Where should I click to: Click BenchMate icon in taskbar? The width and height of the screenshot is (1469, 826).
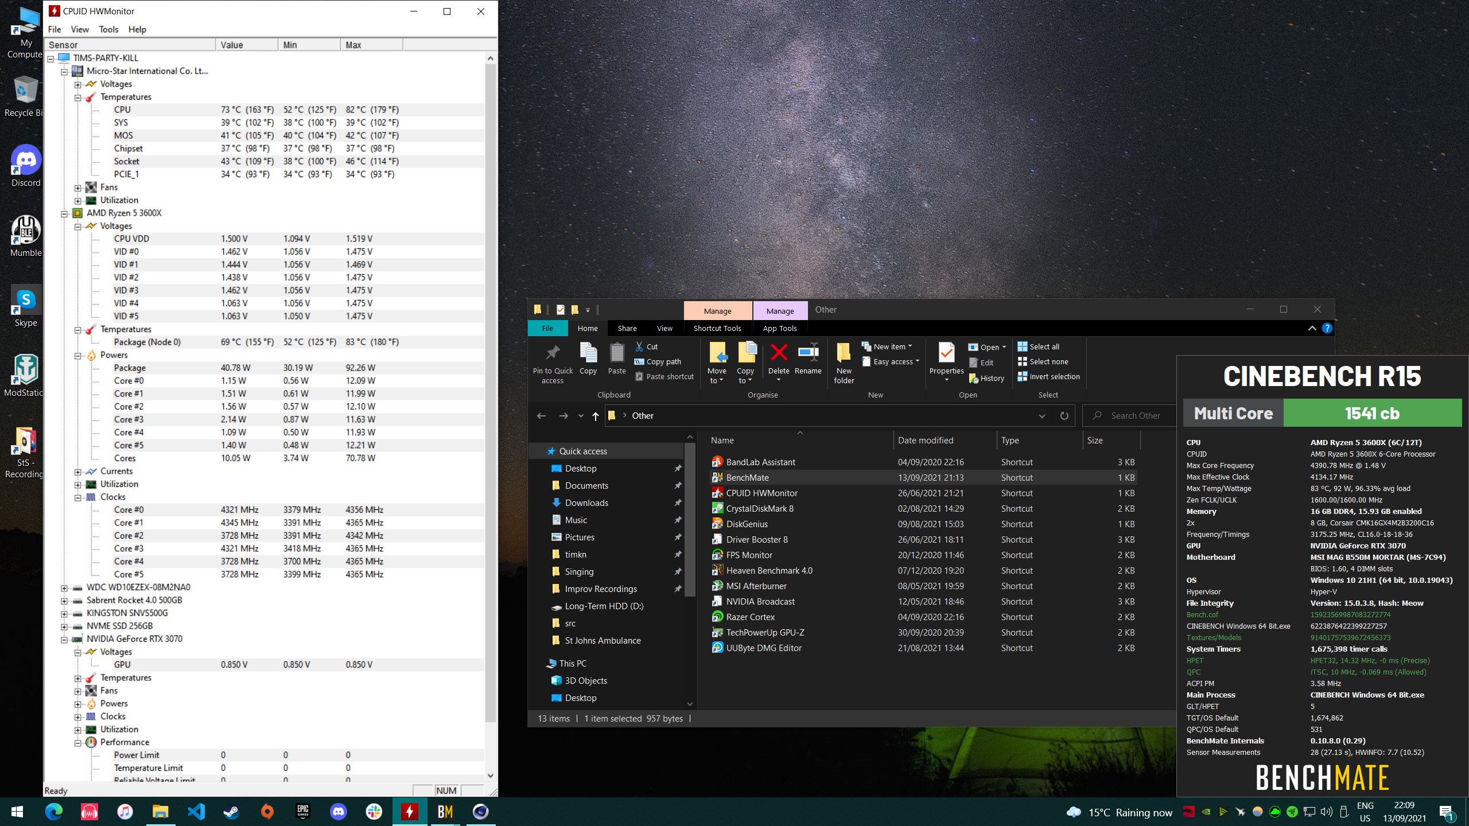445,812
